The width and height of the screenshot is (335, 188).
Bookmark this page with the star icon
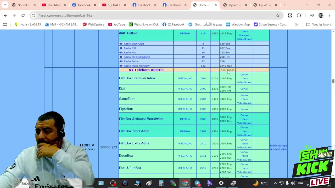[x=278, y=15]
